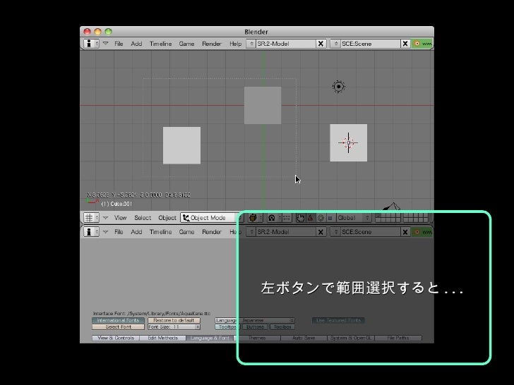Collapse 3D view header menus with the triangle
Screen dimensions: 514x385
click(106, 217)
